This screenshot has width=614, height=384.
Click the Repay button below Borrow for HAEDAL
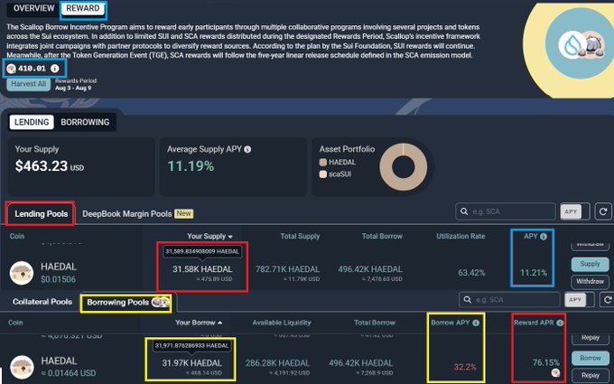(591, 375)
